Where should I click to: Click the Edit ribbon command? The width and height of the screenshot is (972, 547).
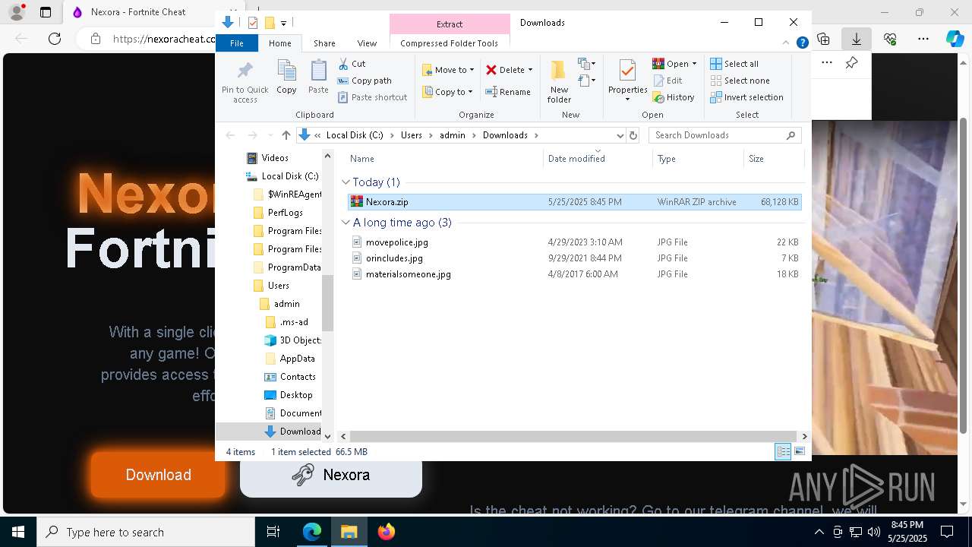[667, 81]
